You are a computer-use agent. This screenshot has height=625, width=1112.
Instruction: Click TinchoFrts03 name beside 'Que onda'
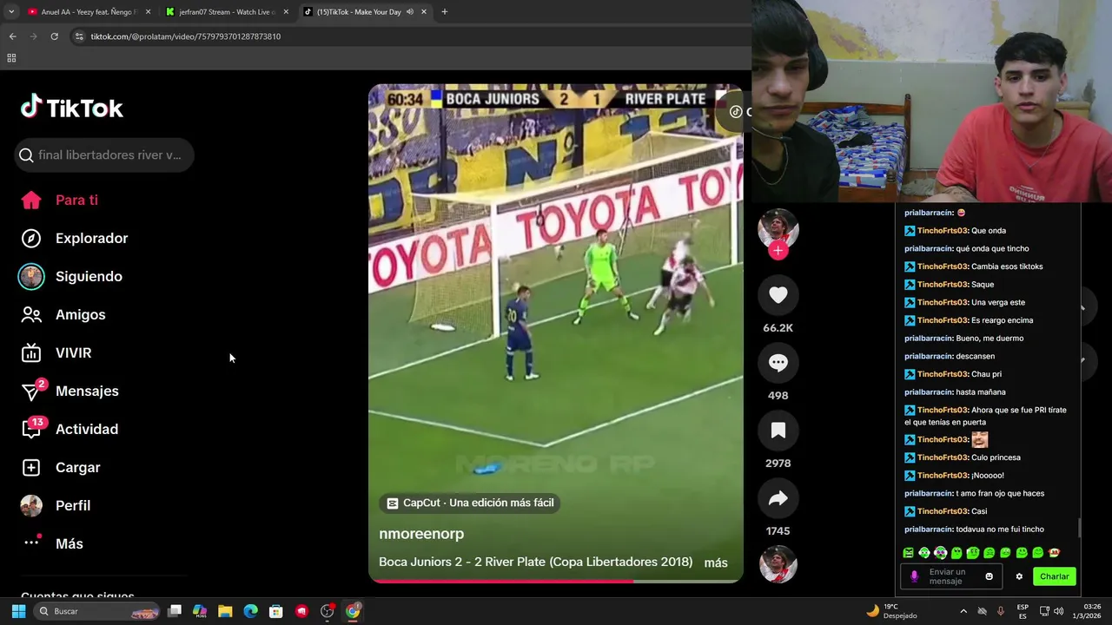pos(943,231)
